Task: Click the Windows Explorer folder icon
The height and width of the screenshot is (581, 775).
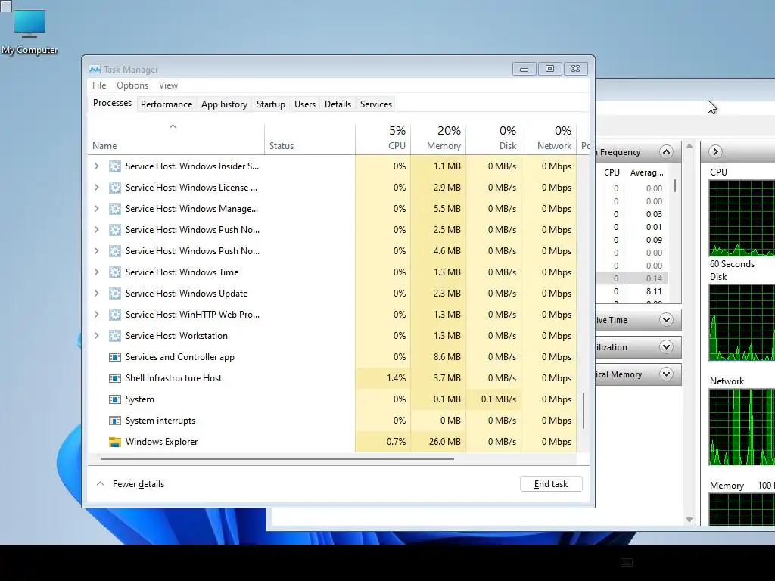Action: [x=115, y=442]
